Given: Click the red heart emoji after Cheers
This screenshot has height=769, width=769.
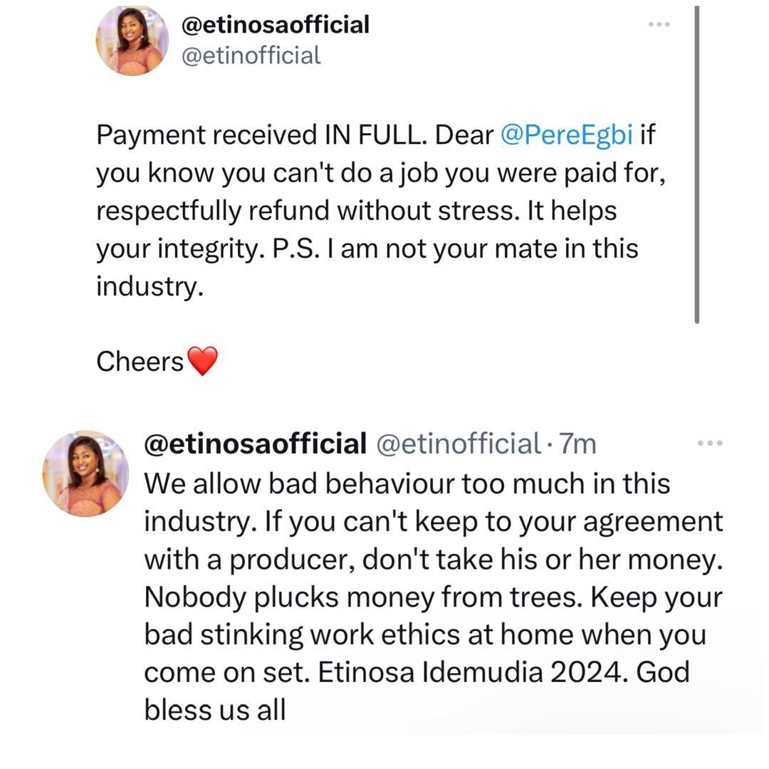Looking at the screenshot, I should (202, 361).
